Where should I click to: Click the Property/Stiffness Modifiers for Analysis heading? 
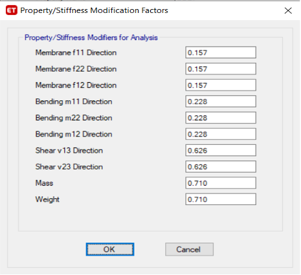(x=91, y=38)
